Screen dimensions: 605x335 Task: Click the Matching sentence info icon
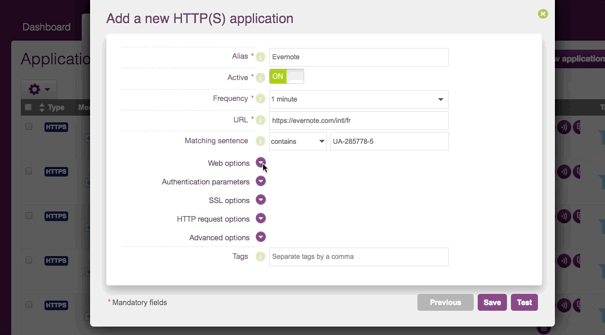260,141
